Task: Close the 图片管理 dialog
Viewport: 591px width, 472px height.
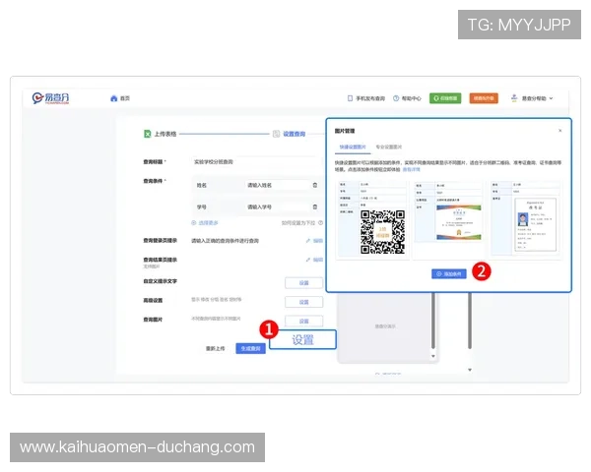Action: pyautogui.click(x=560, y=131)
